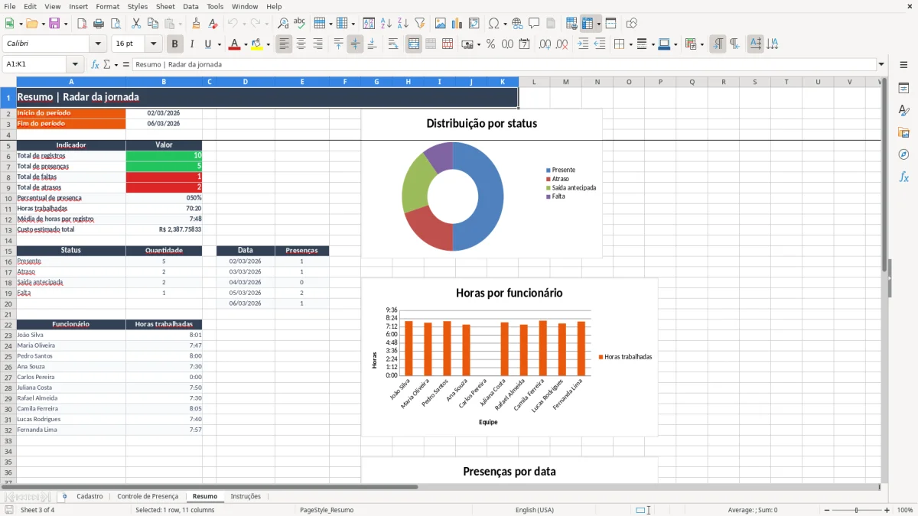The height and width of the screenshot is (516, 918).
Task: Open the sidebar Gallery
Action: [903, 132]
